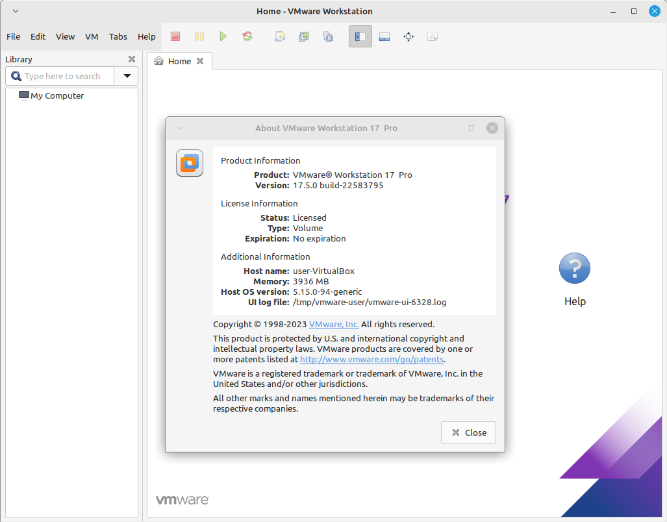Open the Help menu
The image size is (667, 522).
tap(146, 36)
